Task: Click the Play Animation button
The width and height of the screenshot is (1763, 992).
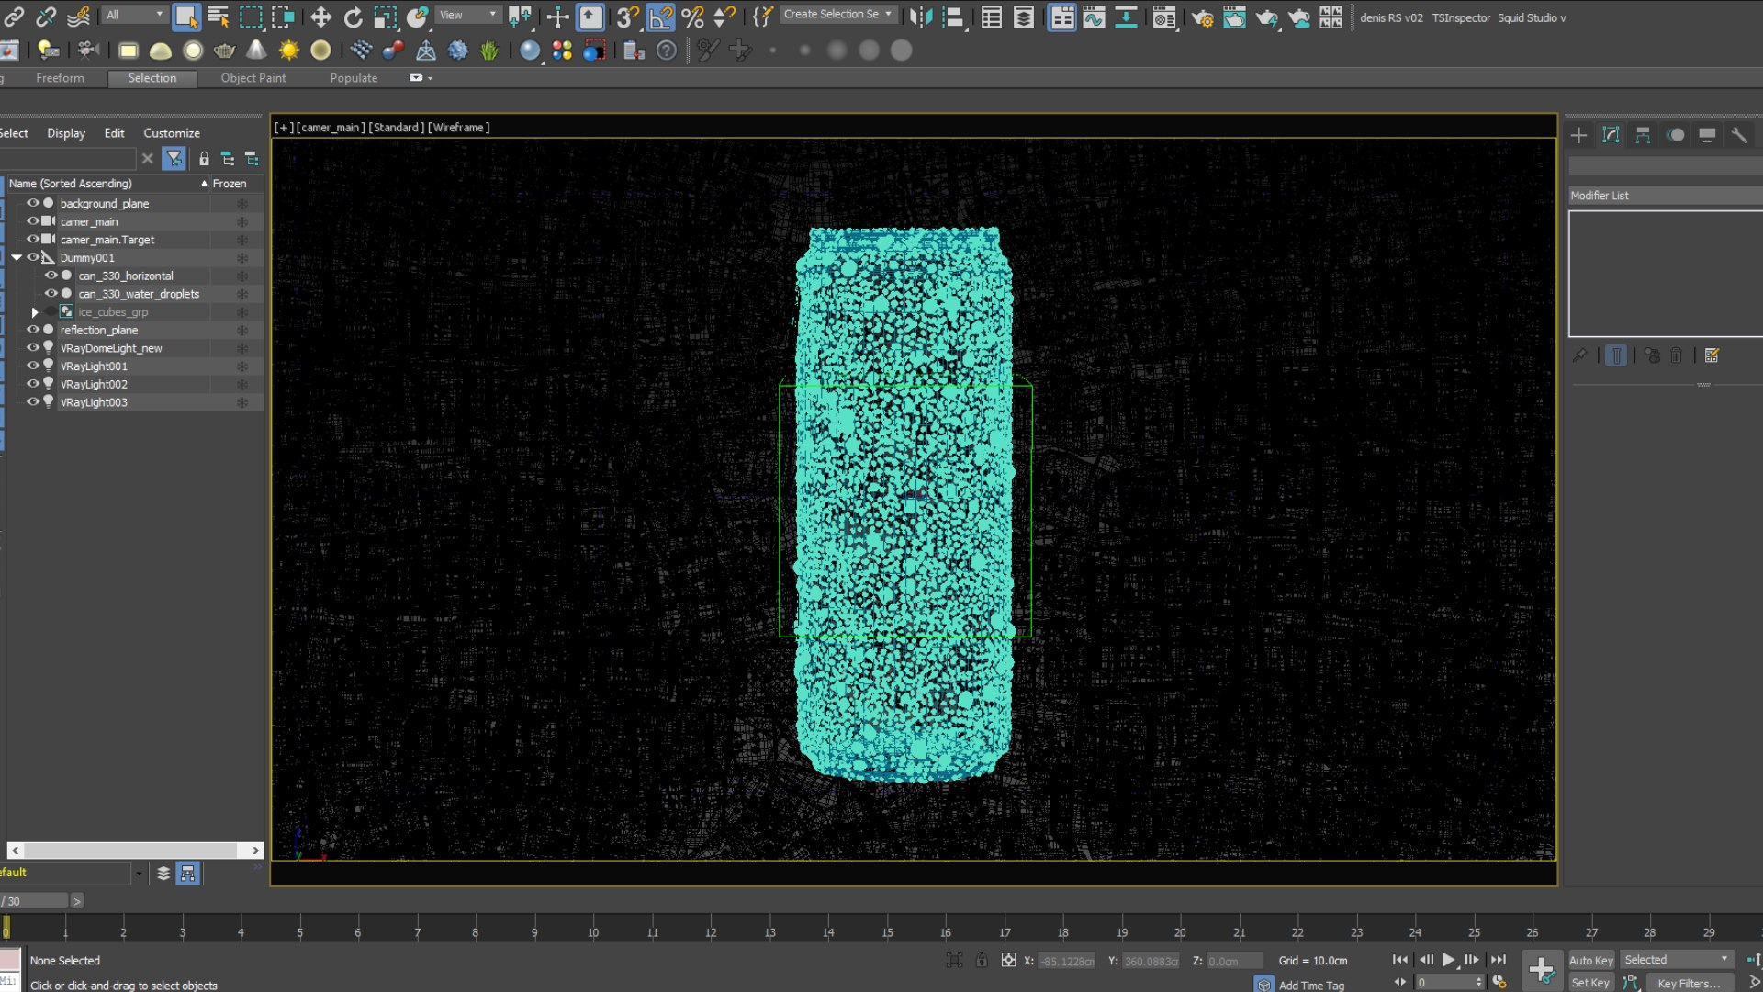Action: coord(1448,960)
